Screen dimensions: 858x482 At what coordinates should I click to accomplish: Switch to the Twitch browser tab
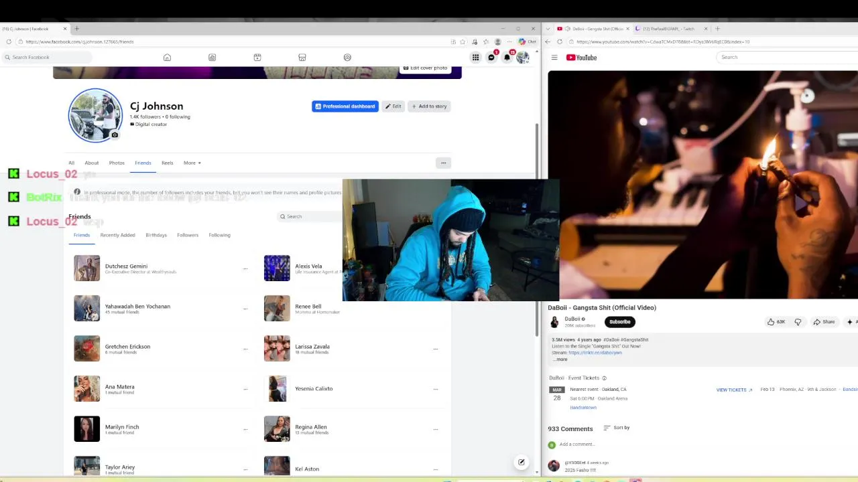pos(670,29)
